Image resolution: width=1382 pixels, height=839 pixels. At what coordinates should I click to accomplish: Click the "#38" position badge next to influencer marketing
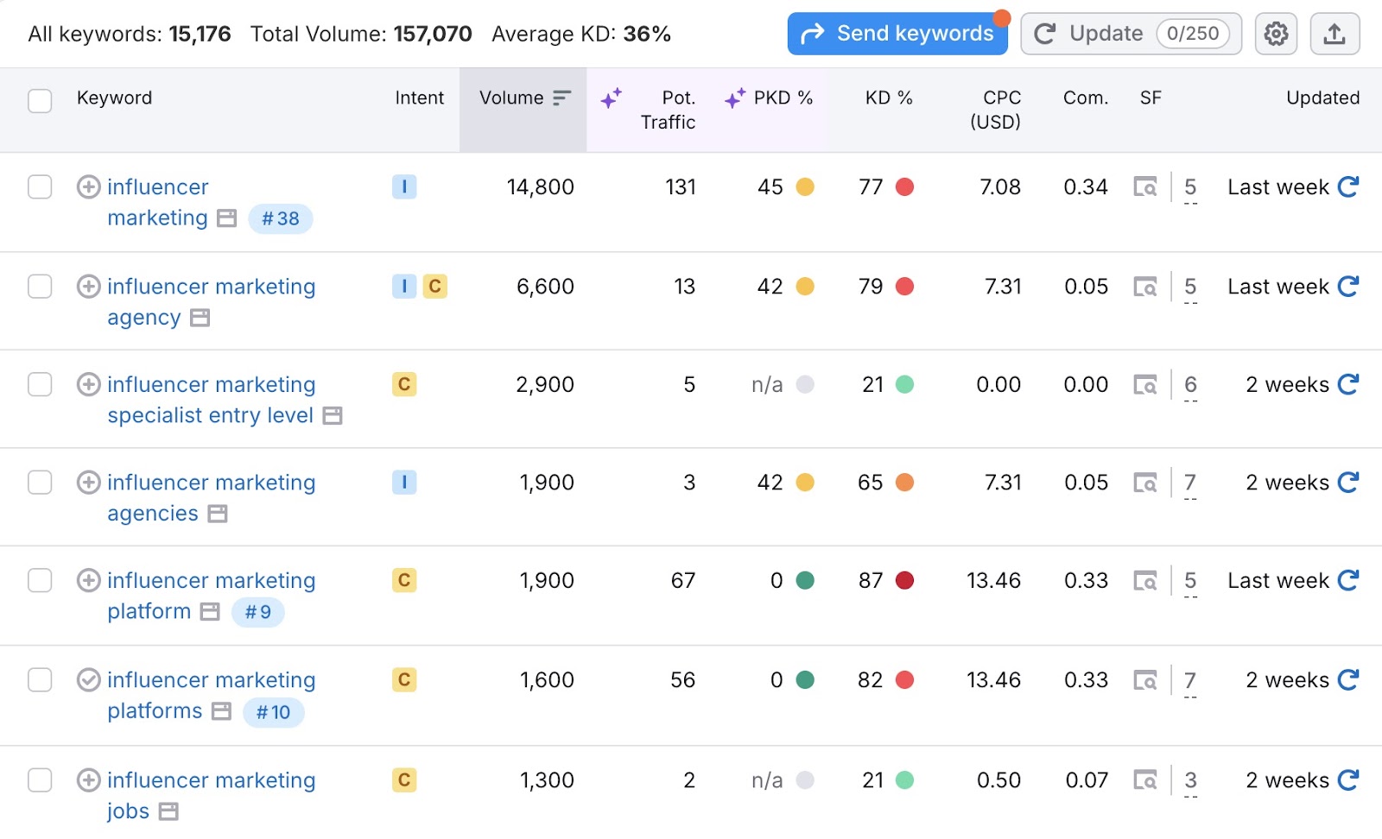click(280, 218)
